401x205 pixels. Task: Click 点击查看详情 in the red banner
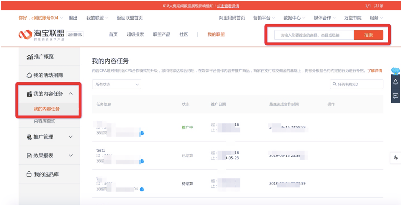click(228, 6)
